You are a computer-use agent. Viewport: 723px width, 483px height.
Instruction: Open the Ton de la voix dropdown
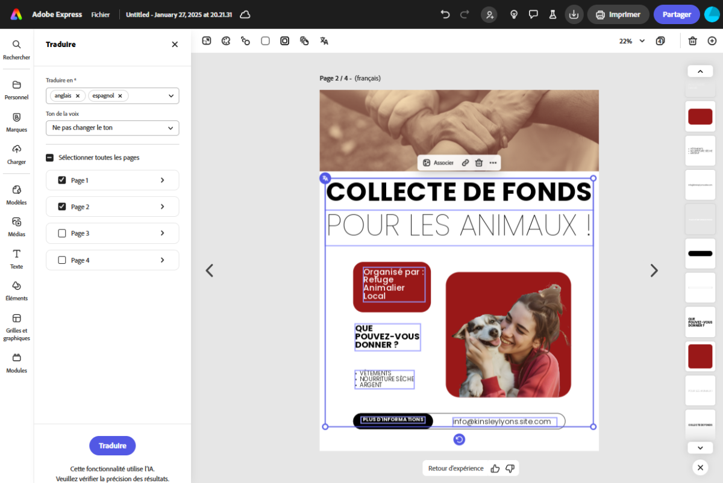click(x=112, y=128)
